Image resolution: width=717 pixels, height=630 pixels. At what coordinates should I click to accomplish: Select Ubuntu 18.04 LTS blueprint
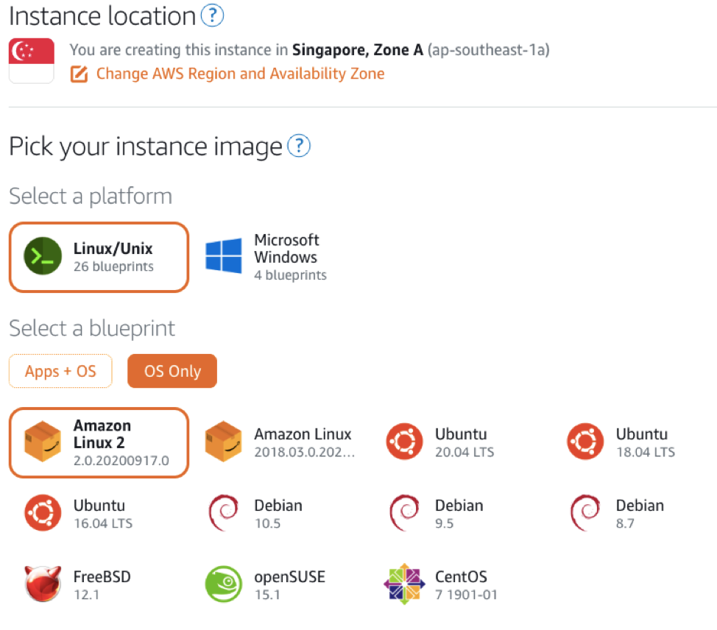pyautogui.click(x=622, y=442)
